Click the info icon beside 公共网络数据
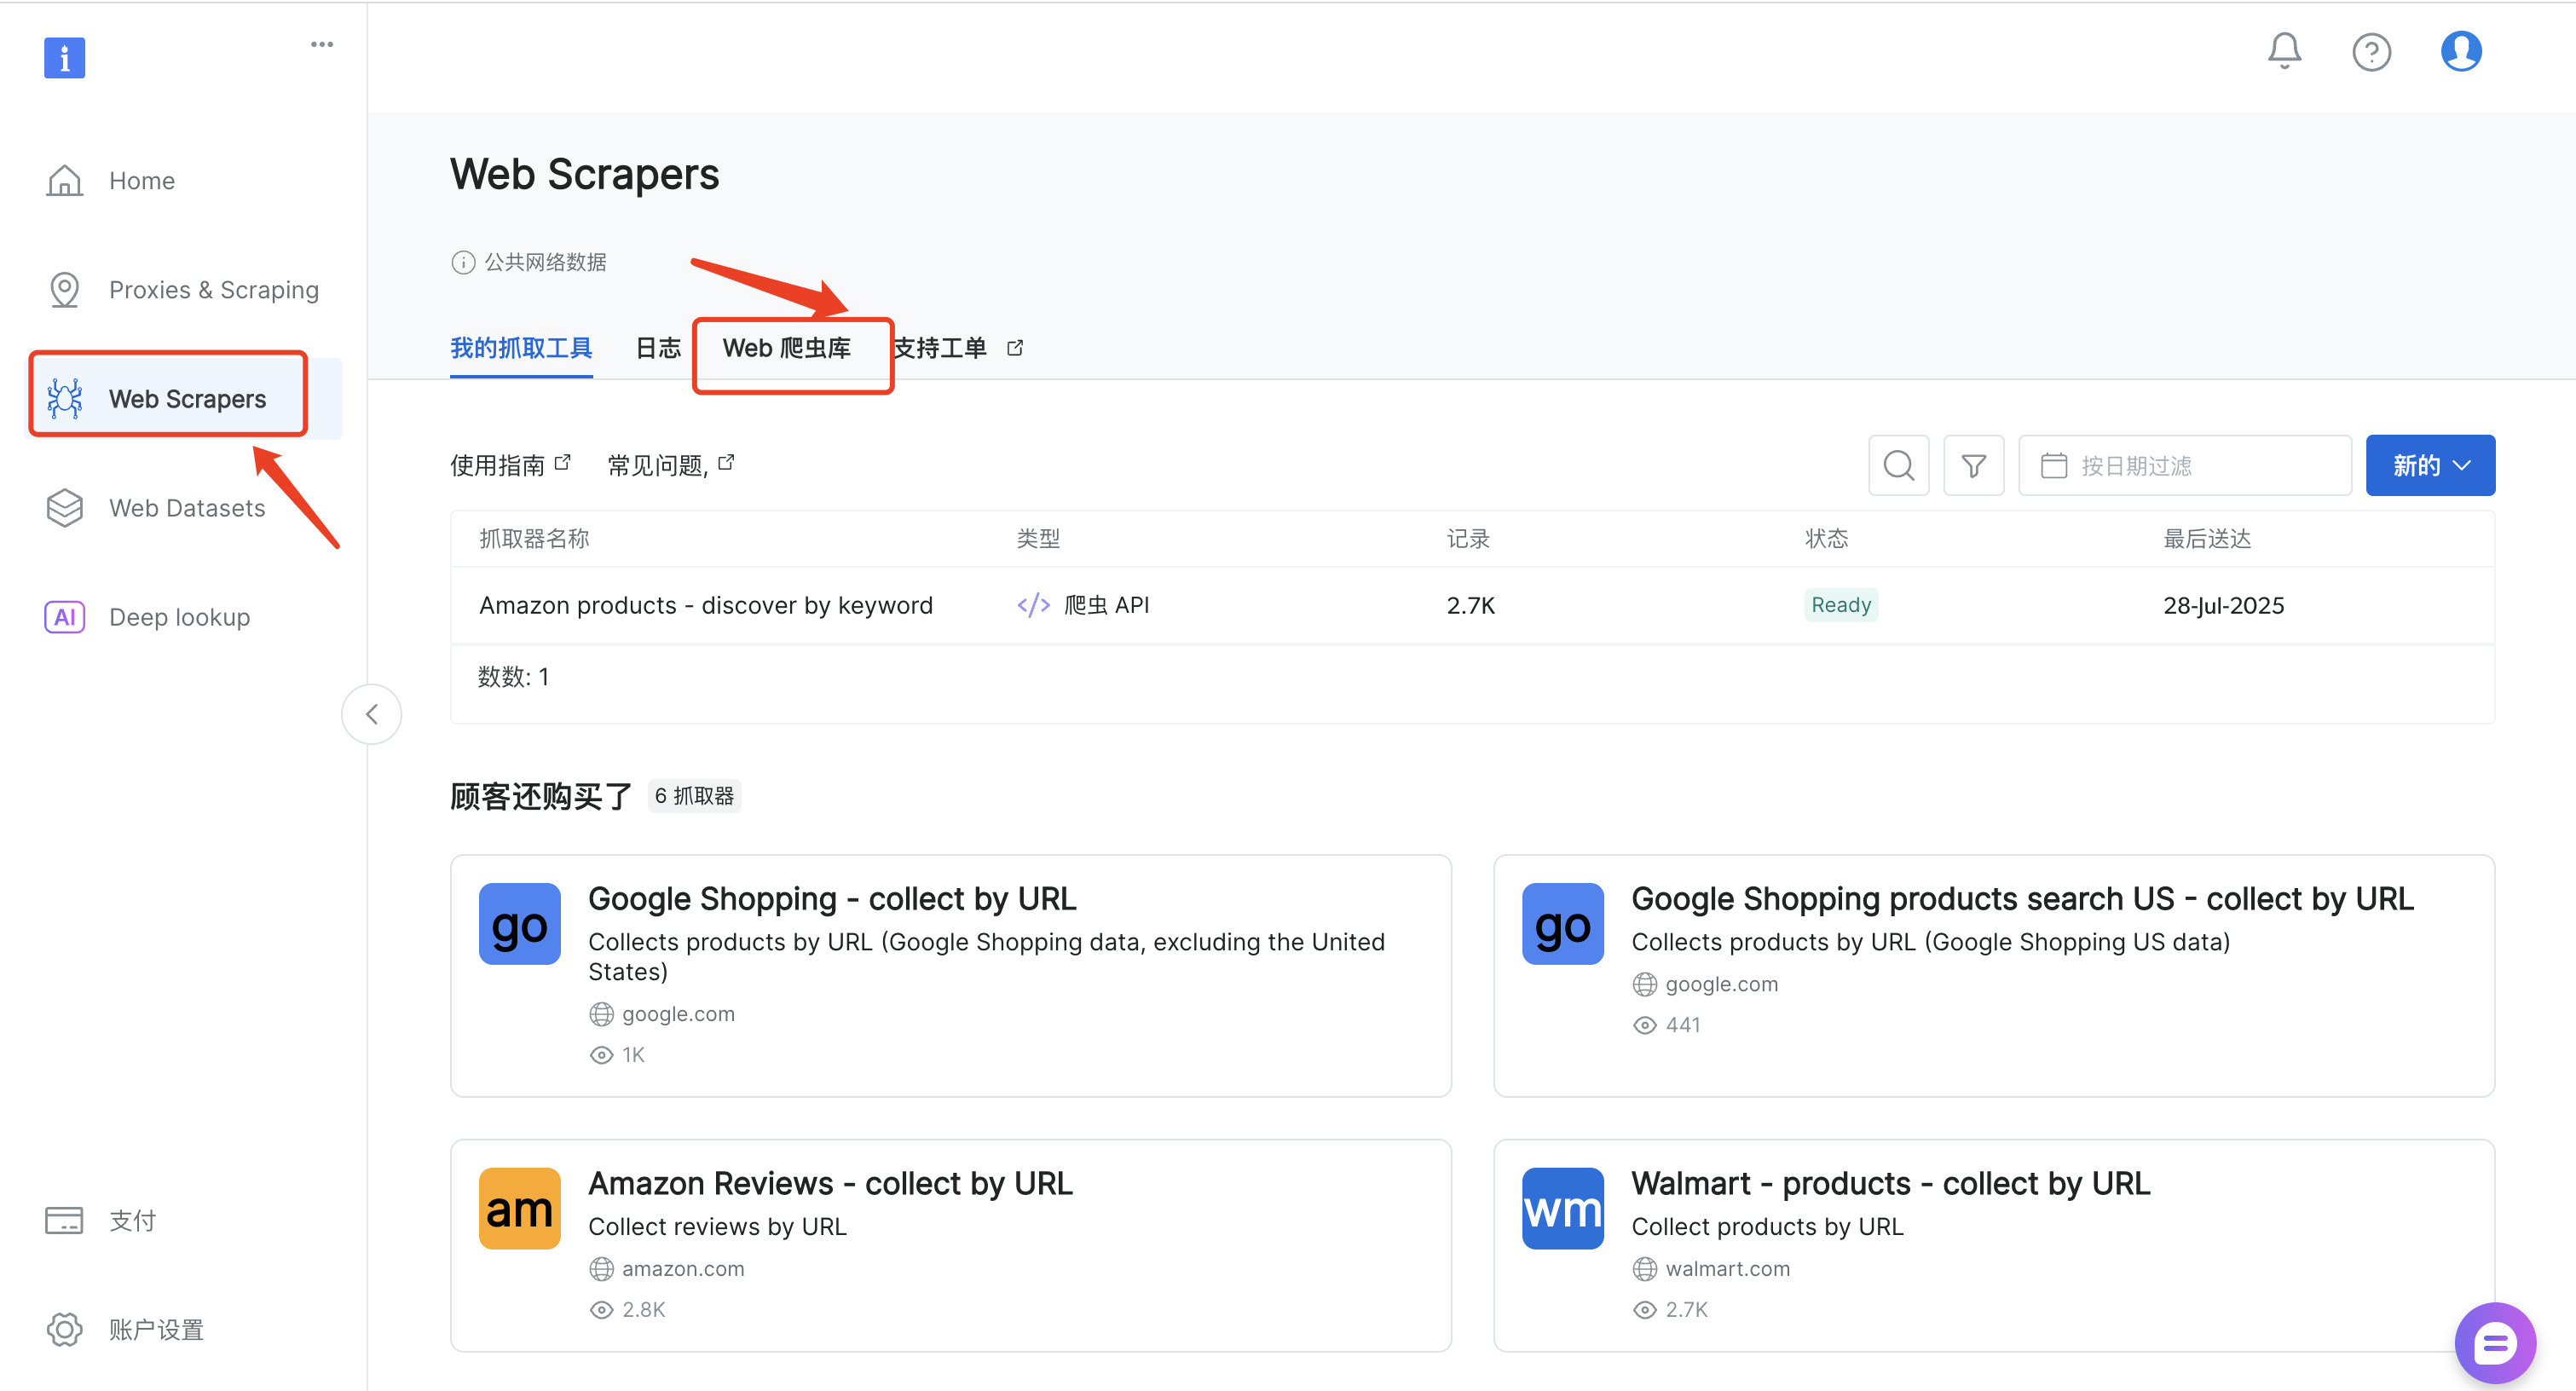Viewport: 2576px width, 1391px height. coord(463,262)
